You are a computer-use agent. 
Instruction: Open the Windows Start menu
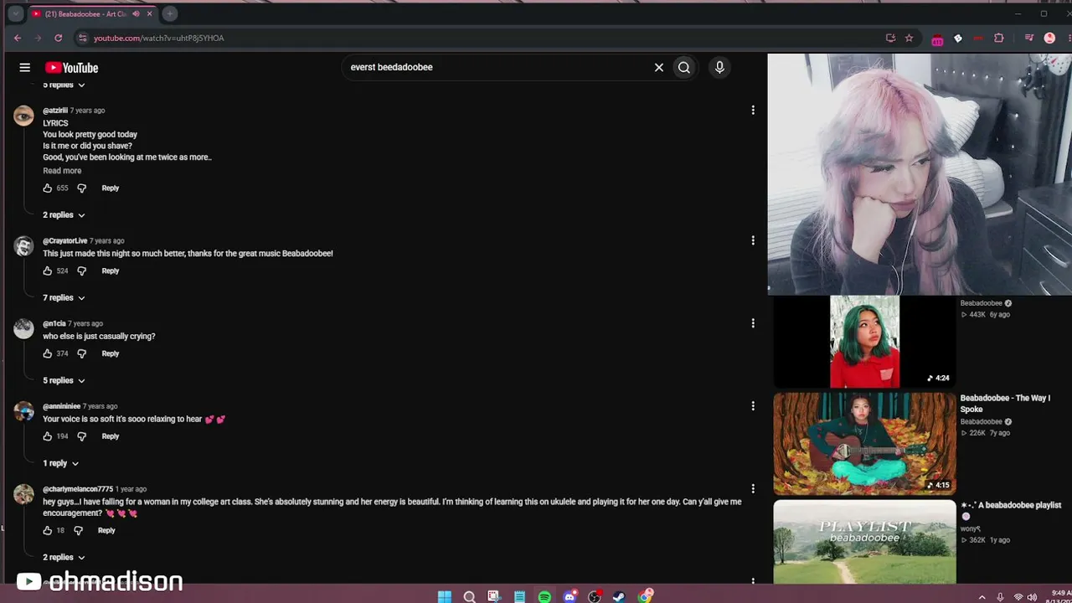(445, 596)
